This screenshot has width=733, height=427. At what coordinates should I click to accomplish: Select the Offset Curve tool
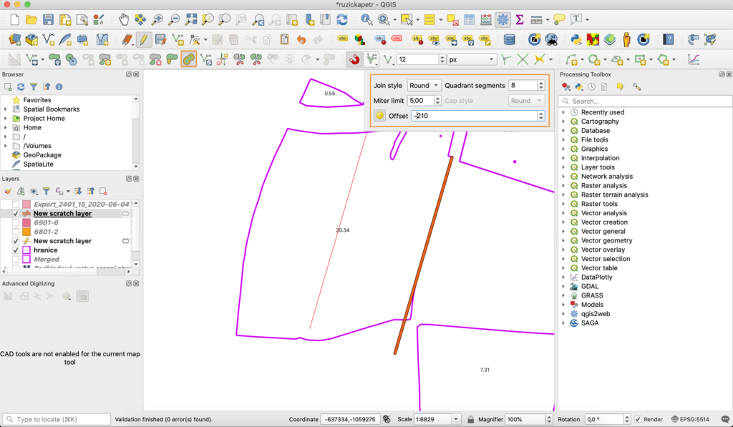(x=189, y=59)
